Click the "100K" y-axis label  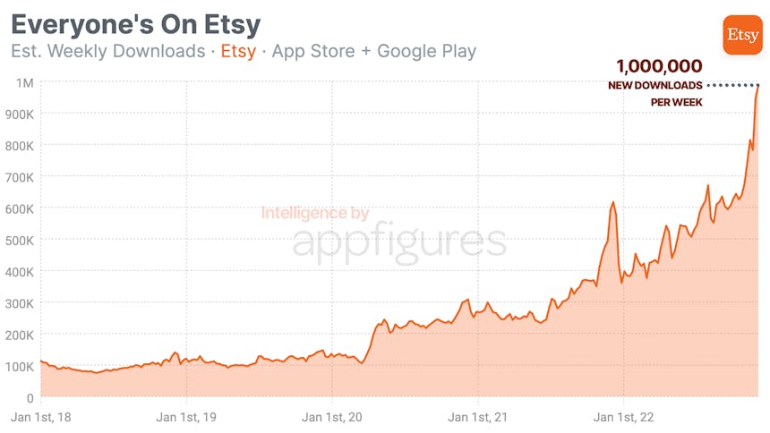[19, 367]
